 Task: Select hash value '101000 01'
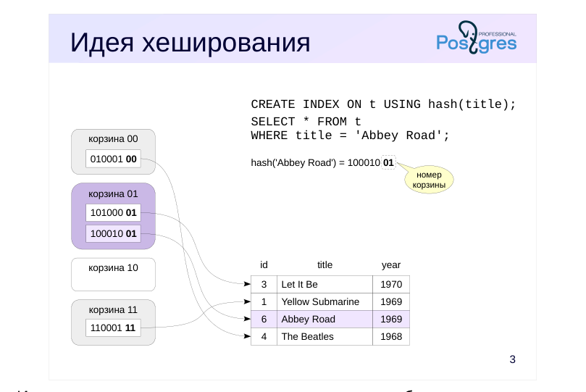(x=113, y=212)
